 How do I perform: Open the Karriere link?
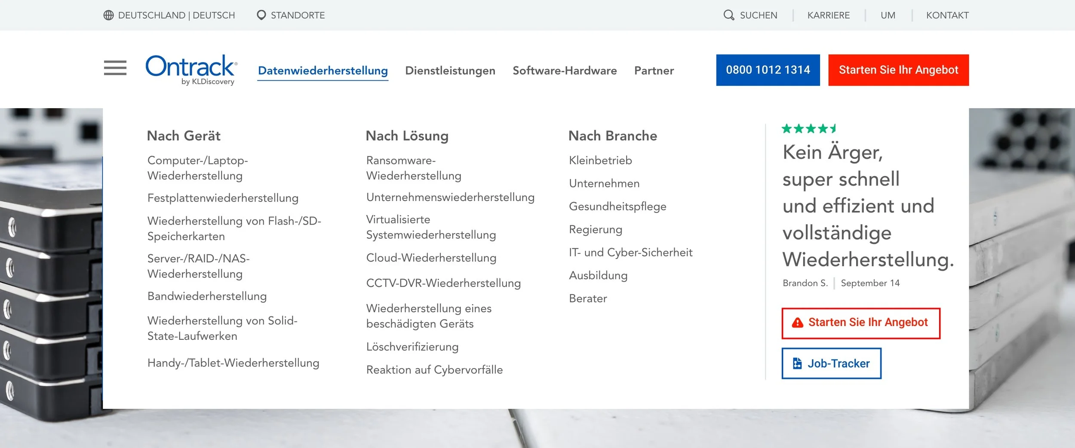828,15
